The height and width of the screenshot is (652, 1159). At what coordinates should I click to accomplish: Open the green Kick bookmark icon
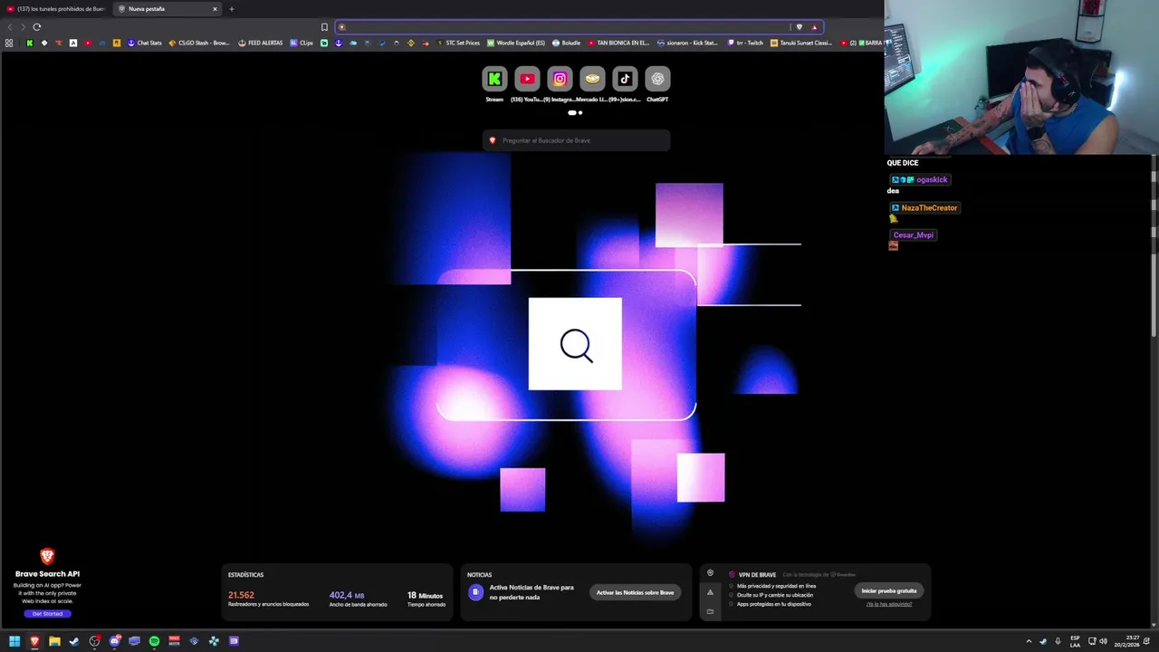pos(30,43)
